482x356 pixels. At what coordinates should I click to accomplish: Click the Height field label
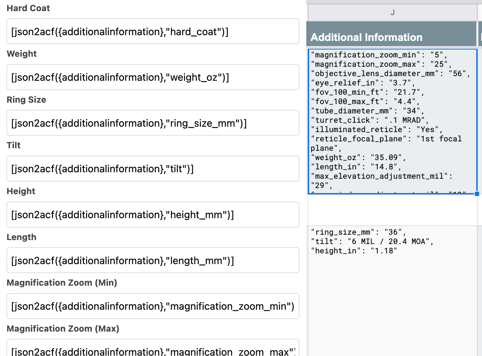point(21,191)
